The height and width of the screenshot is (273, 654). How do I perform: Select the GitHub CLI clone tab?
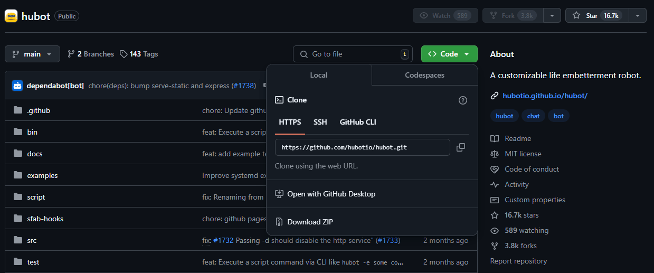pyautogui.click(x=358, y=122)
